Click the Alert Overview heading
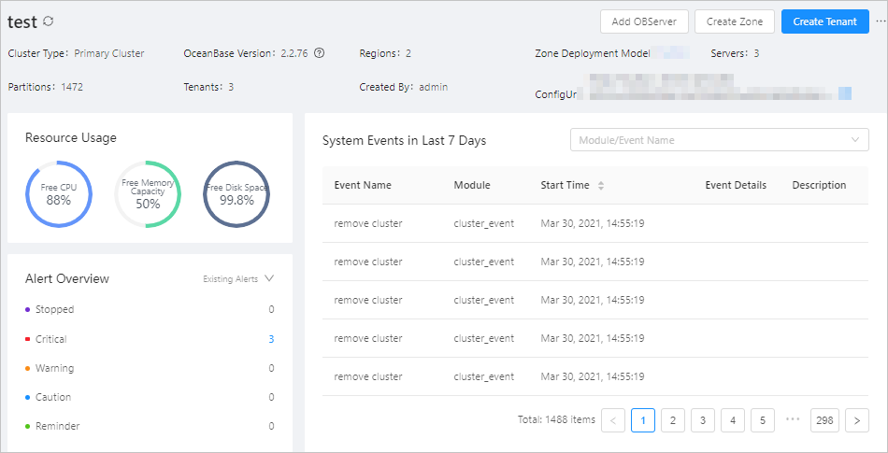This screenshot has width=888, height=453. 66,279
